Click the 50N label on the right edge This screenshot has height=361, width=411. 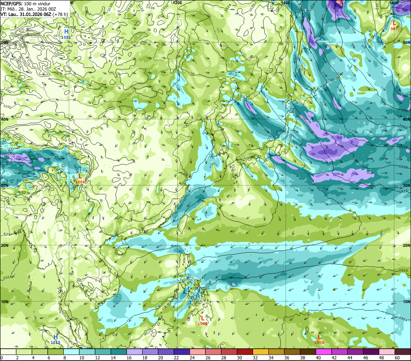(x=406, y=42)
